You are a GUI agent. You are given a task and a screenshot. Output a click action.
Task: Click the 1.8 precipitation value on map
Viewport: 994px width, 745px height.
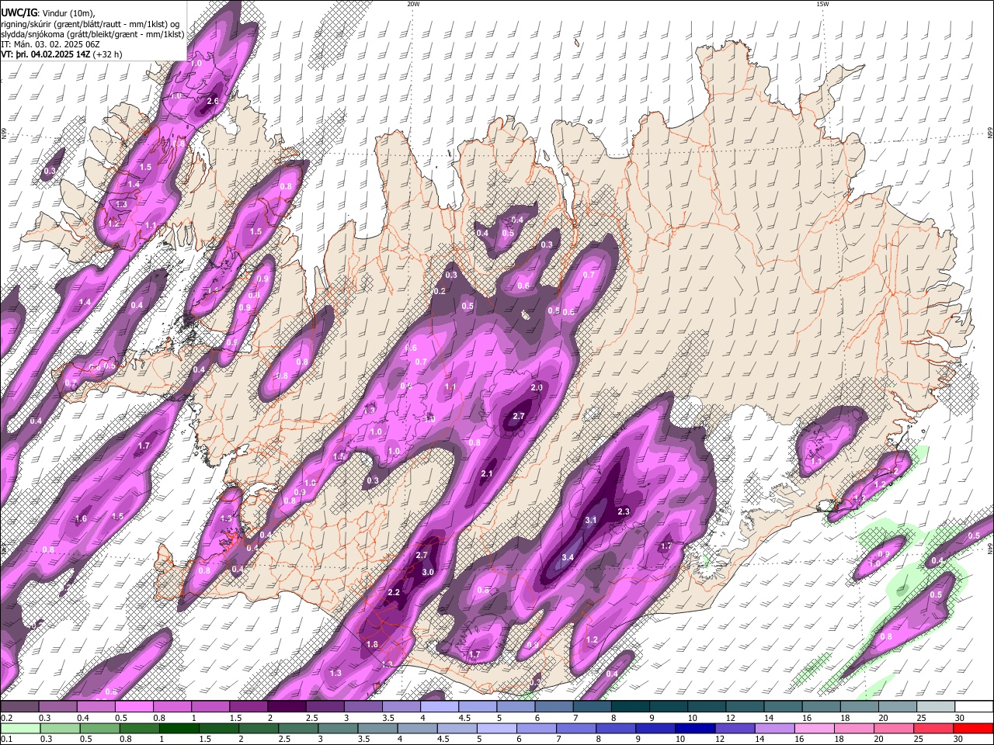(372, 644)
